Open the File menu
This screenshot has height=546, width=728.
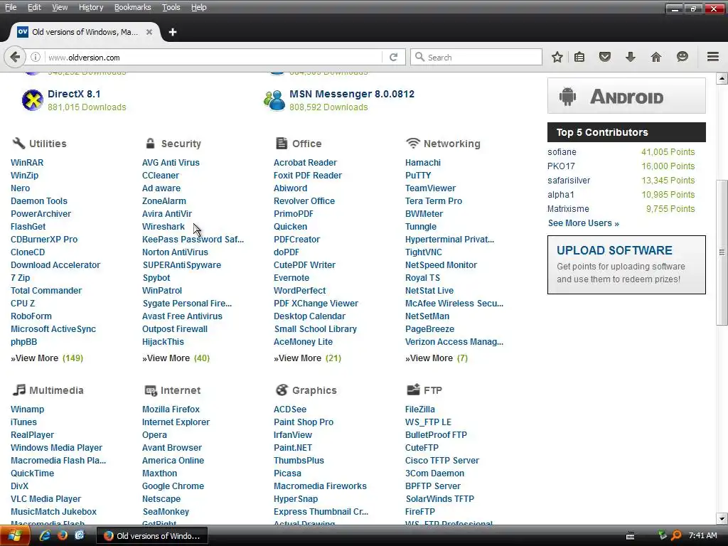[x=11, y=7]
